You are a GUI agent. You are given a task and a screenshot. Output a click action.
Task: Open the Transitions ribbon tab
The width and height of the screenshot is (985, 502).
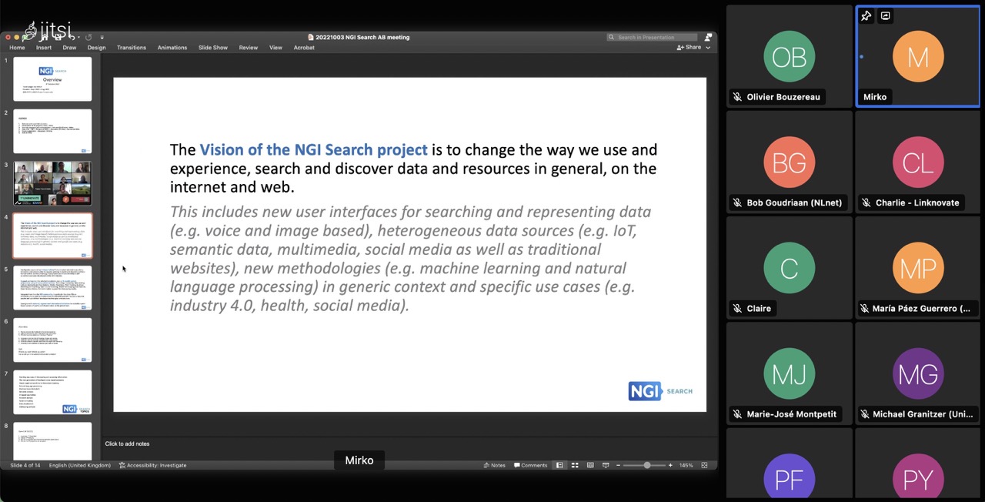(x=132, y=48)
